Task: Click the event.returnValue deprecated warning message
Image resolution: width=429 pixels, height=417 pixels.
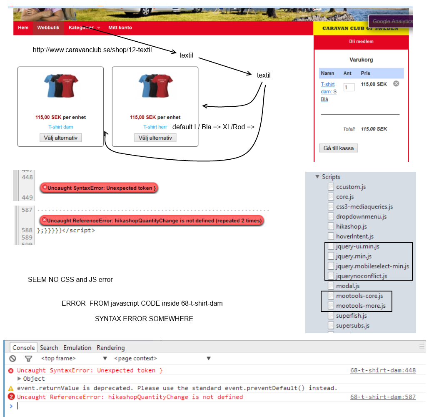Action: 177,388
